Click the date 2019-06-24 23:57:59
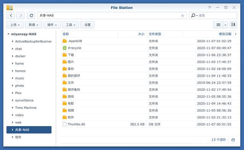The image size is (244, 150). [x=214, y=82]
